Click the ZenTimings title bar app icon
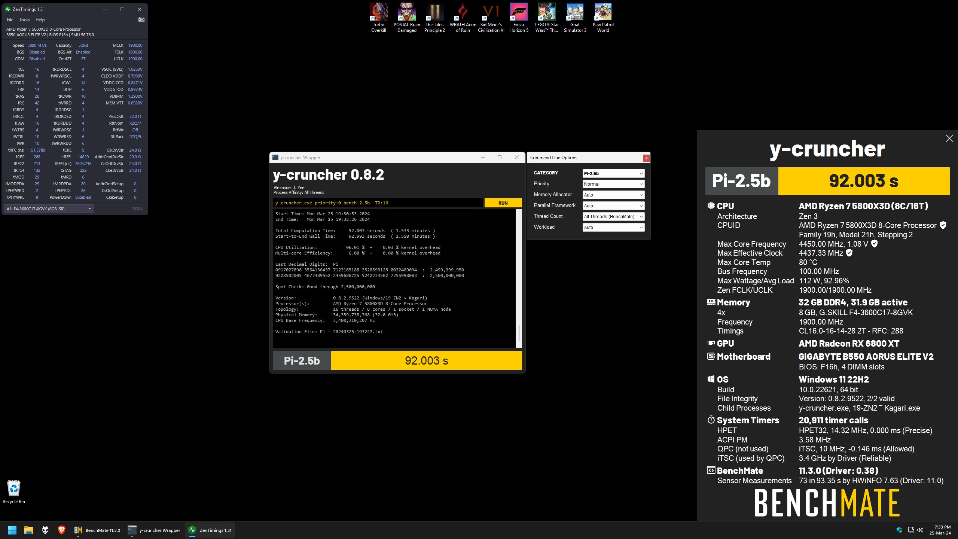The width and height of the screenshot is (958, 539). coord(7,9)
